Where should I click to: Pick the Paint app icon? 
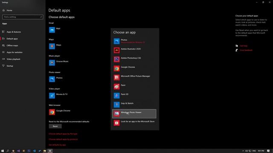pyautogui.click(x=116, y=87)
